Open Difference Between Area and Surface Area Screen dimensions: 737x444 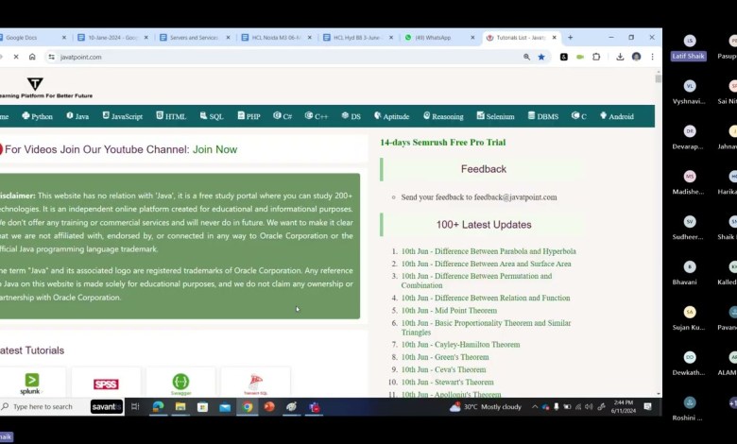pyautogui.click(x=486, y=265)
